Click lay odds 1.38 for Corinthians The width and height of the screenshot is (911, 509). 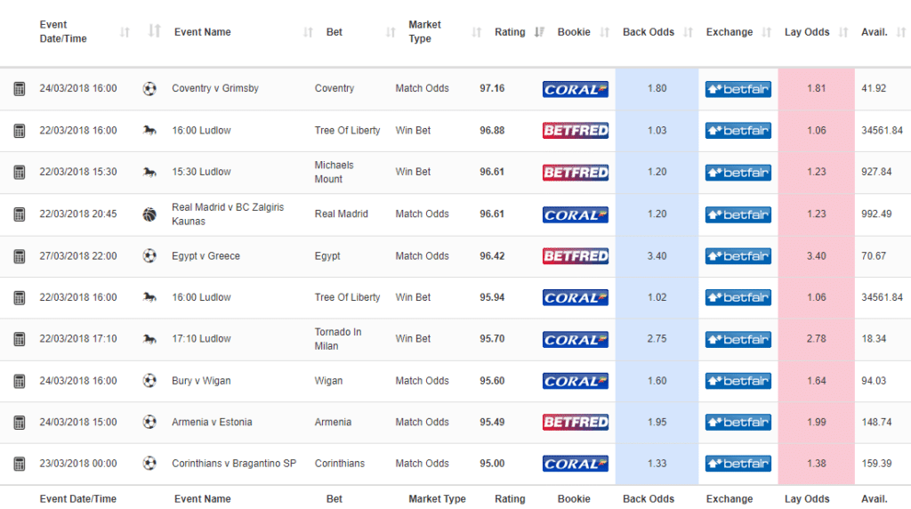pyautogui.click(x=817, y=463)
